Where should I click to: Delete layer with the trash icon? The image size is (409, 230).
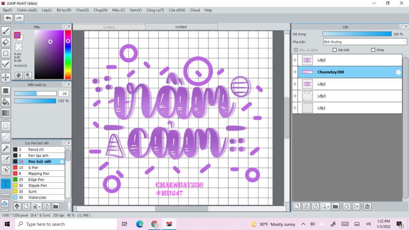[x=367, y=206]
